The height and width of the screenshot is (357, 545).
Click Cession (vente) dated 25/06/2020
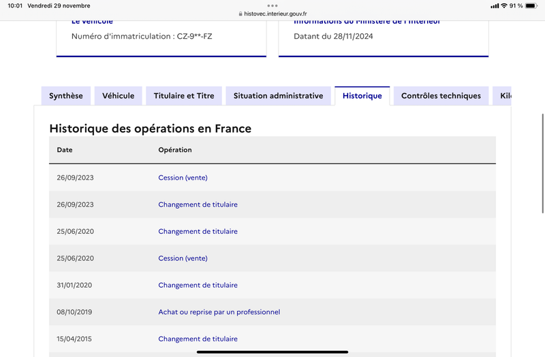click(183, 258)
